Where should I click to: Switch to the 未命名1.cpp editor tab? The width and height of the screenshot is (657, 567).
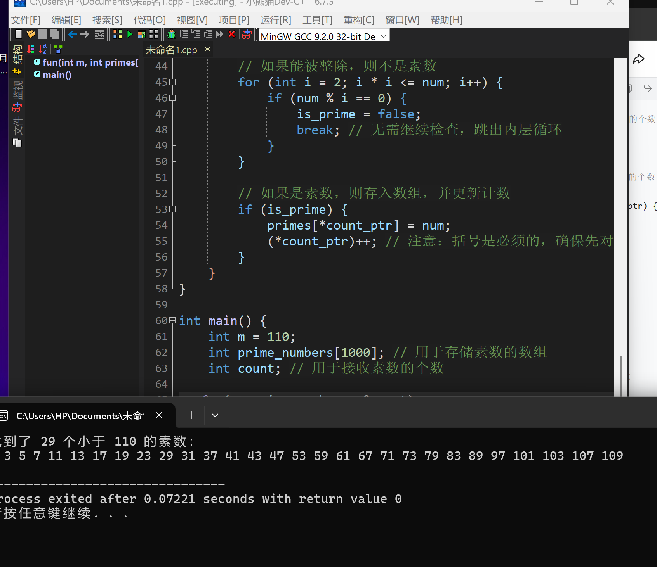point(172,50)
